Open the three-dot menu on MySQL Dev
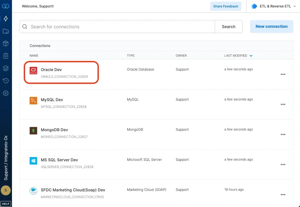Image resolution: width=300 pixels, height=207 pixels. click(x=283, y=104)
